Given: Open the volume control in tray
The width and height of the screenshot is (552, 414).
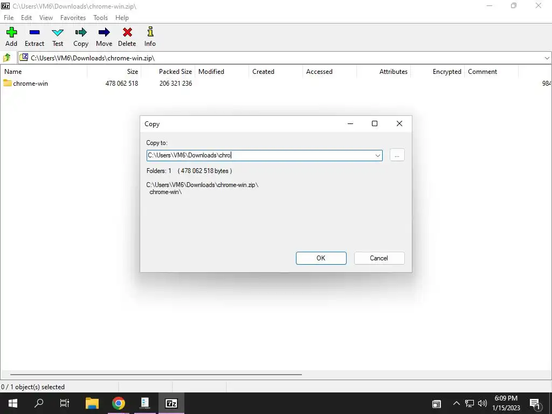Looking at the screenshot, I should click(482, 403).
